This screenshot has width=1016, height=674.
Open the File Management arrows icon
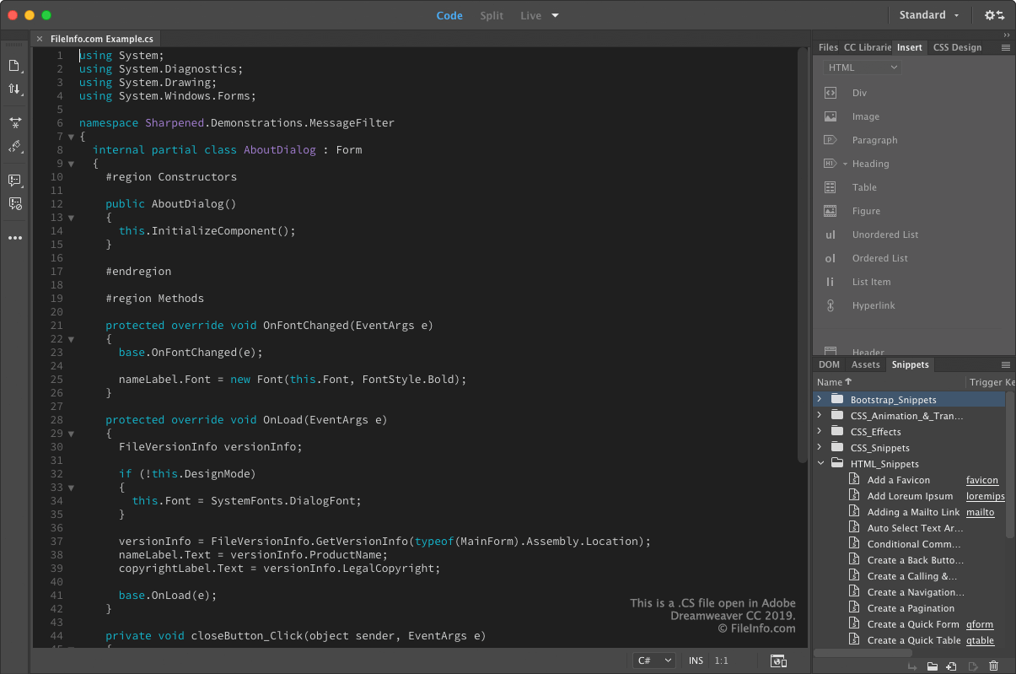click(x=14, y=89)
